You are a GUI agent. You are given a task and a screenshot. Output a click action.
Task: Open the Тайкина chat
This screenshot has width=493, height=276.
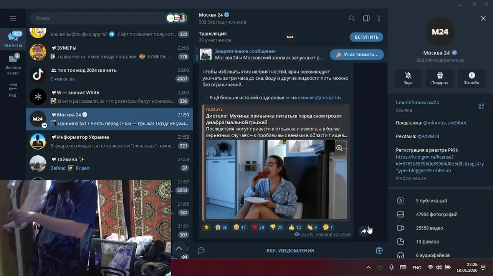(109, 163)
